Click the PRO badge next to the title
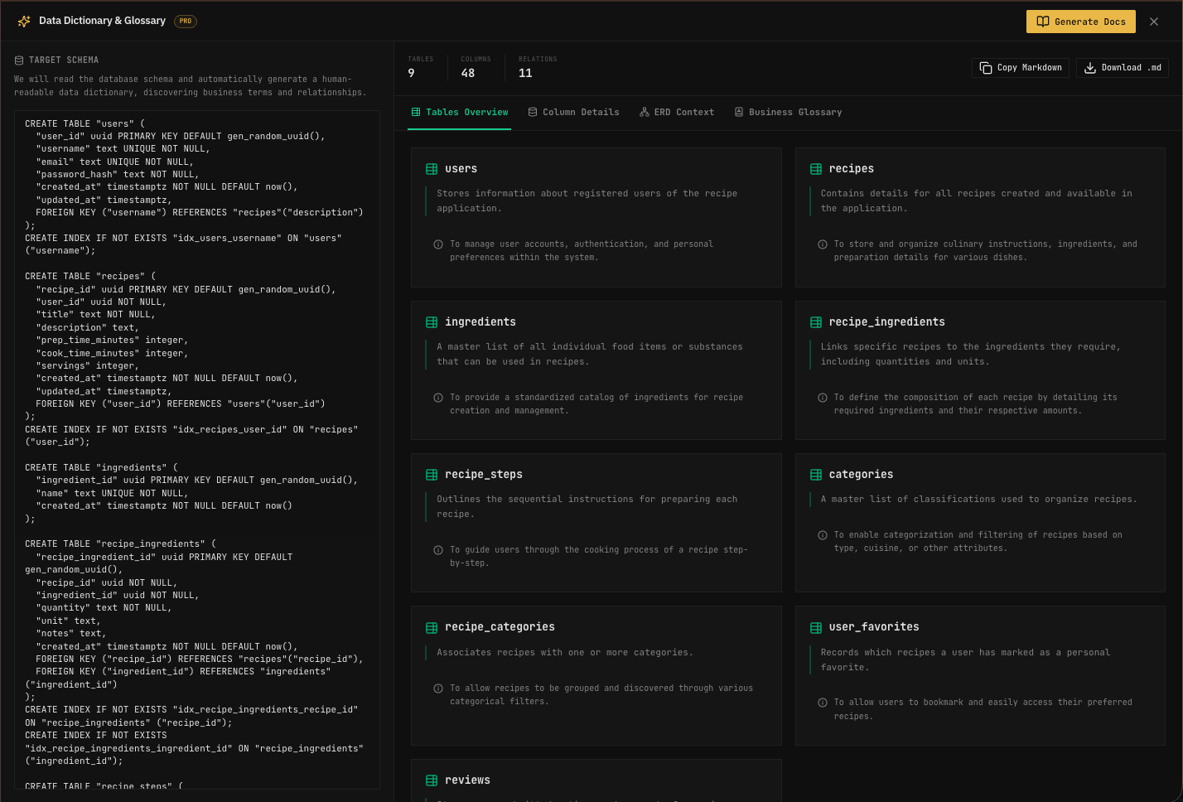The height and width of the screenshot is (802, 1183). click(x=186, y=21)
